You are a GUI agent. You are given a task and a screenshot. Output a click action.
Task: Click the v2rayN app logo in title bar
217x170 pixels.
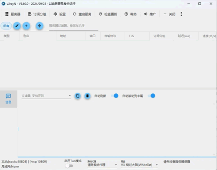pyautogui.click(x=3, y=3)
